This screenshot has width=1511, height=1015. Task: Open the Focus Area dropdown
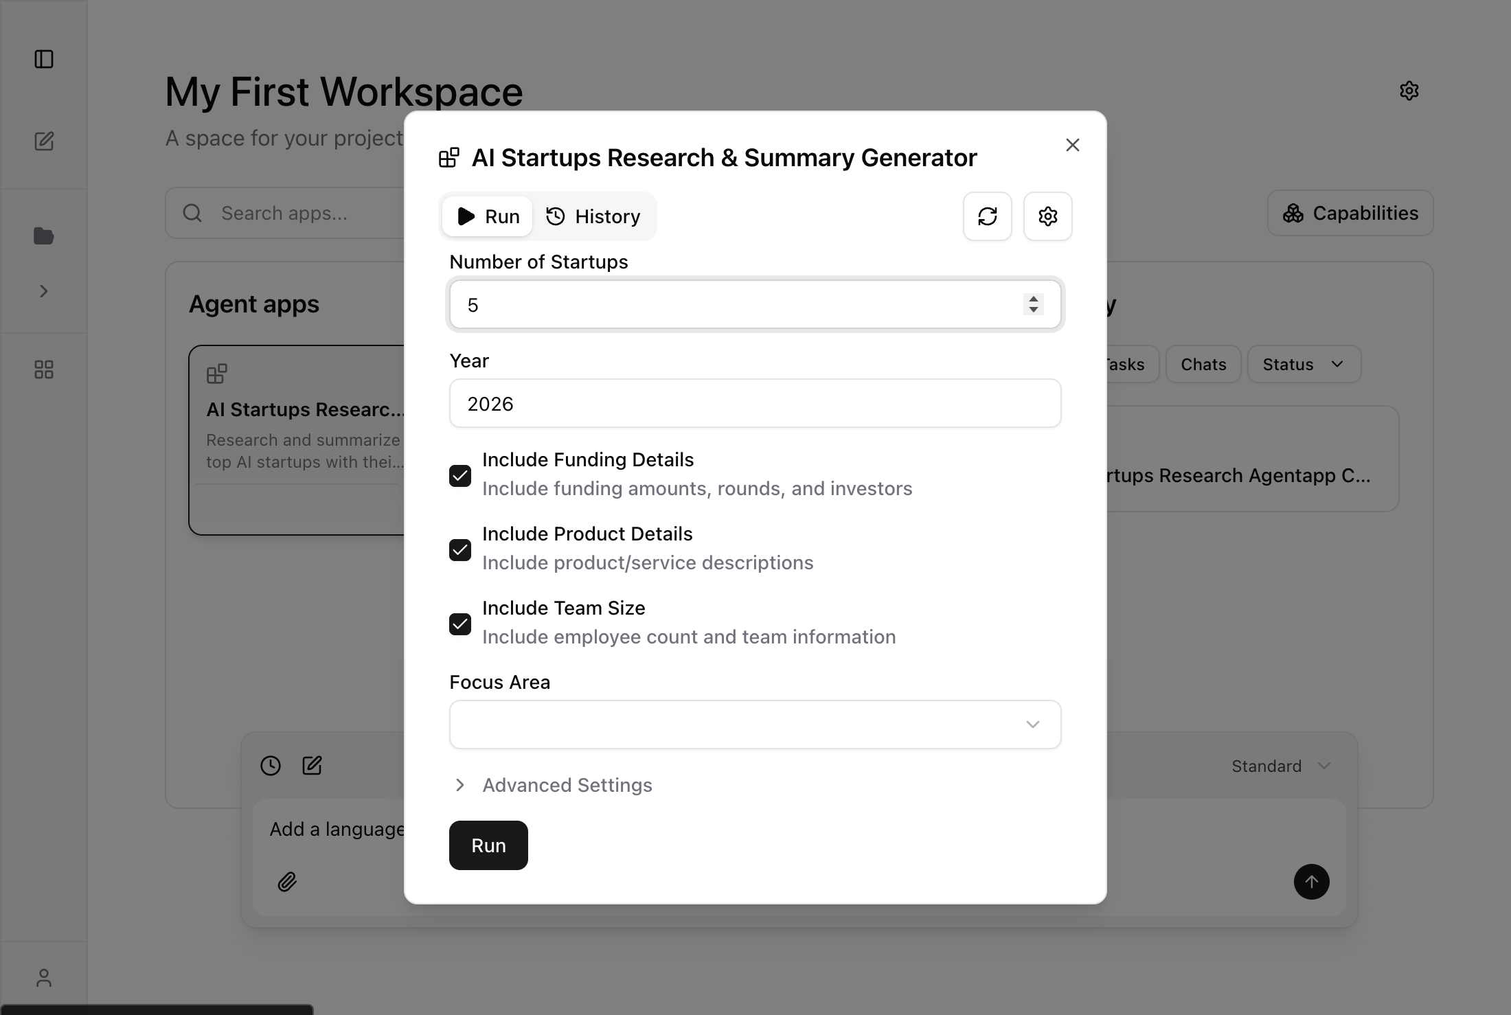(x=755, y=725)
